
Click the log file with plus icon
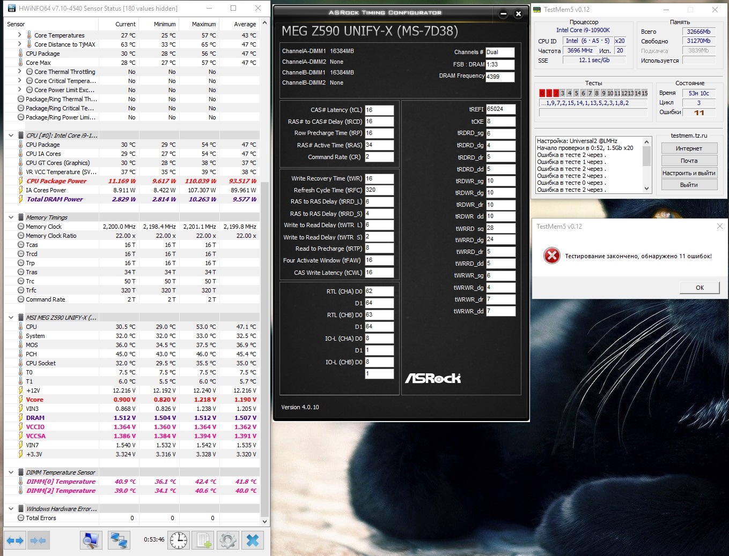point(204,540)
